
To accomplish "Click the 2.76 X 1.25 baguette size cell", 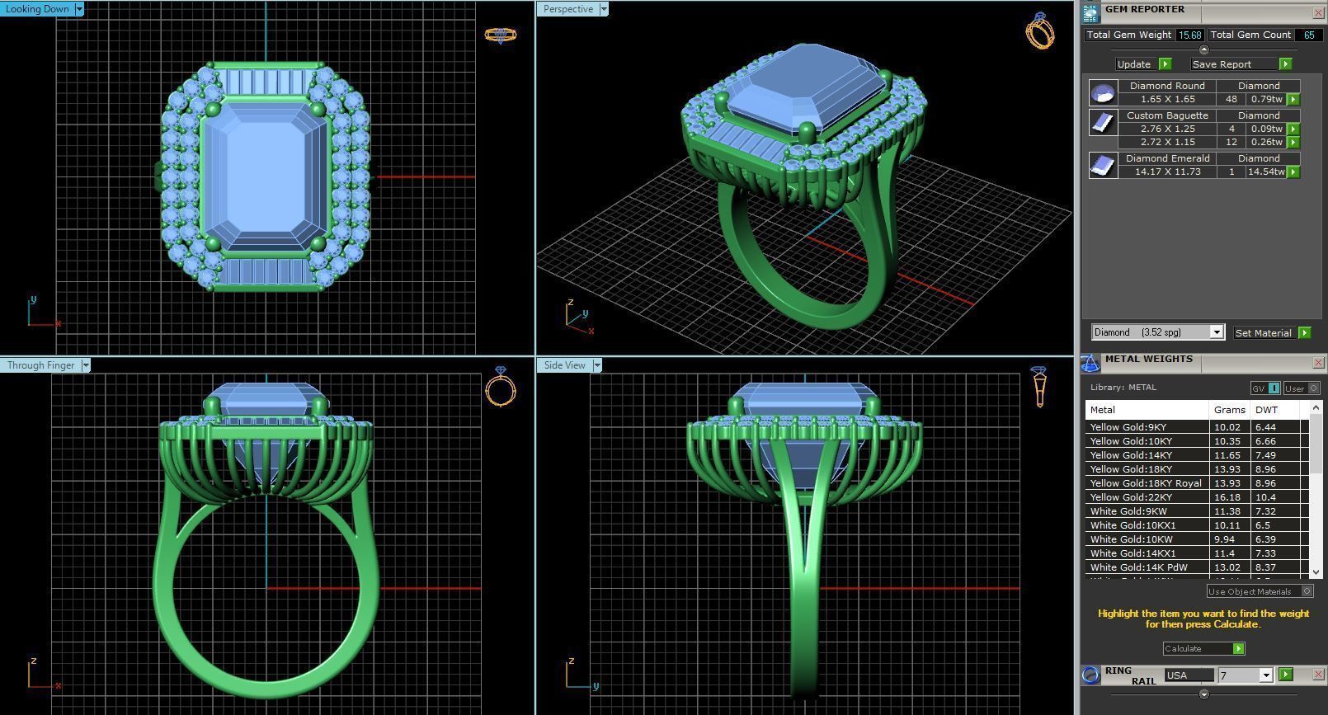I will click(1167, 129).
